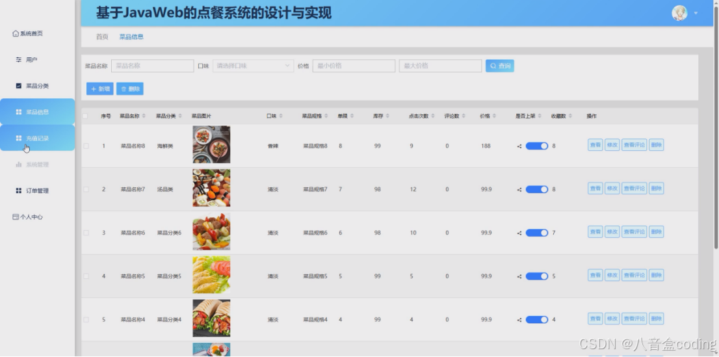Screen dimensions: 719x357
Task: Tick checkbox for 菜品名称4 row
Action: tap(86, 319)
